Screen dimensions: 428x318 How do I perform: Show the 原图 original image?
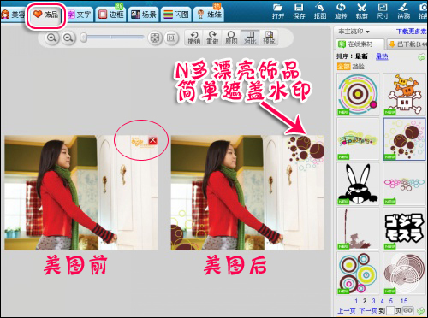point(231,38)
